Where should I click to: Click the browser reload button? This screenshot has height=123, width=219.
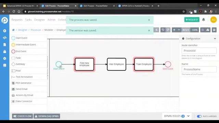pyautogui.click(x=14, y=12)
